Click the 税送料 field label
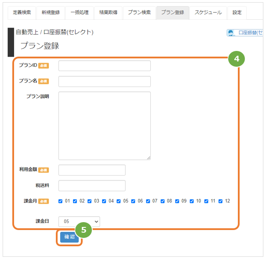266x259 pixels. pos(42,185)
